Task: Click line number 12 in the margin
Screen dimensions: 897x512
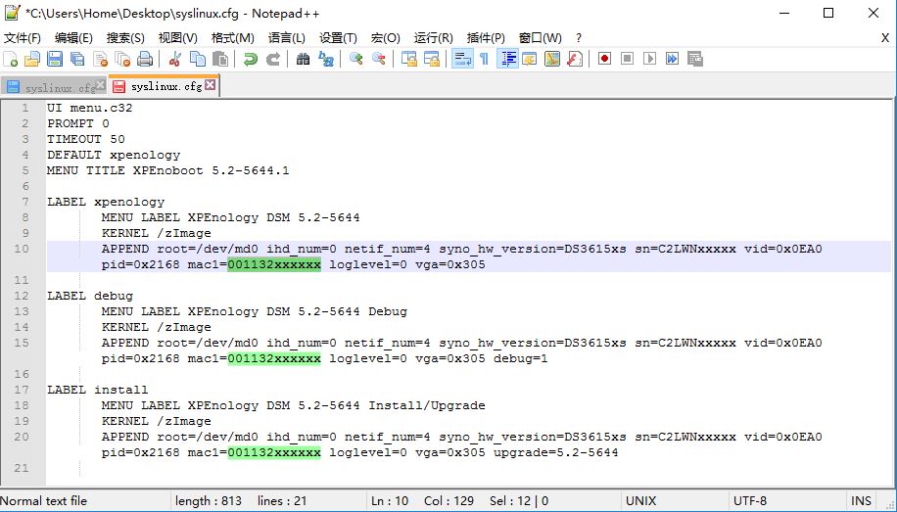Action: [x=22, y=296]
